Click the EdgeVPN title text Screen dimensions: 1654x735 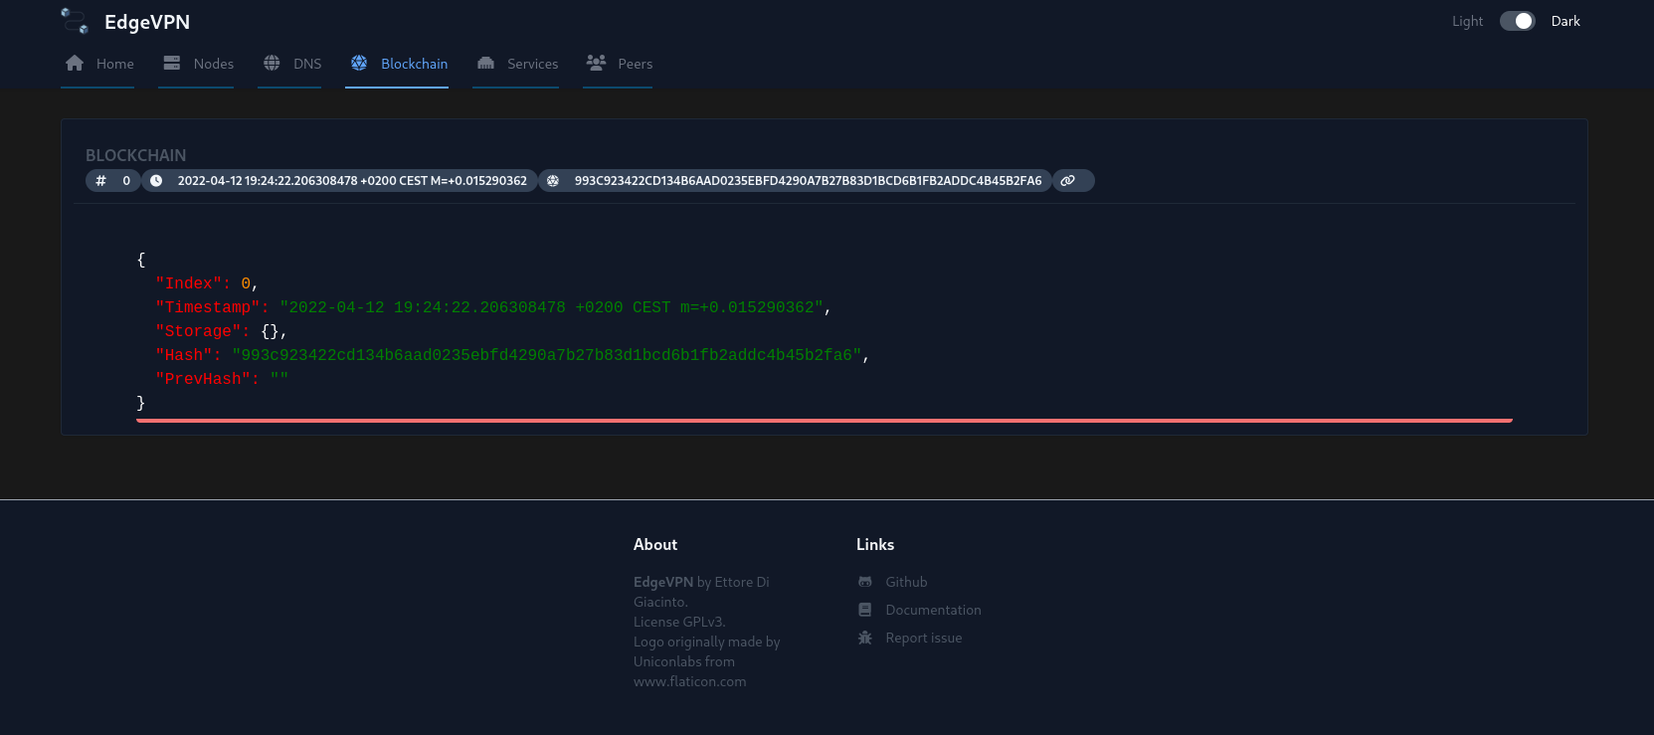point(147,22)
